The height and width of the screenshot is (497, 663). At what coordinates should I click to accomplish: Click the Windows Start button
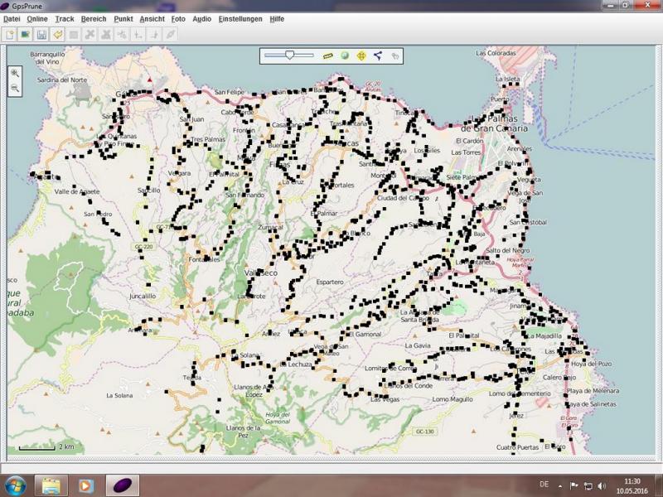coord(16,485)
